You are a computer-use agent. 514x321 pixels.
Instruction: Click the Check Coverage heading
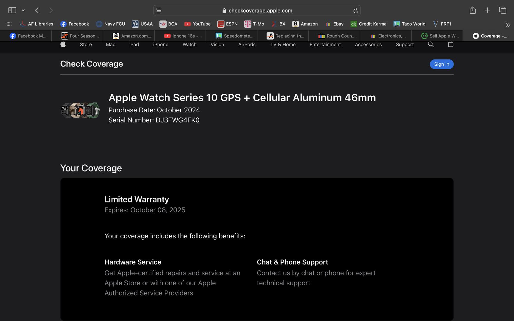[x=92, y=64]
